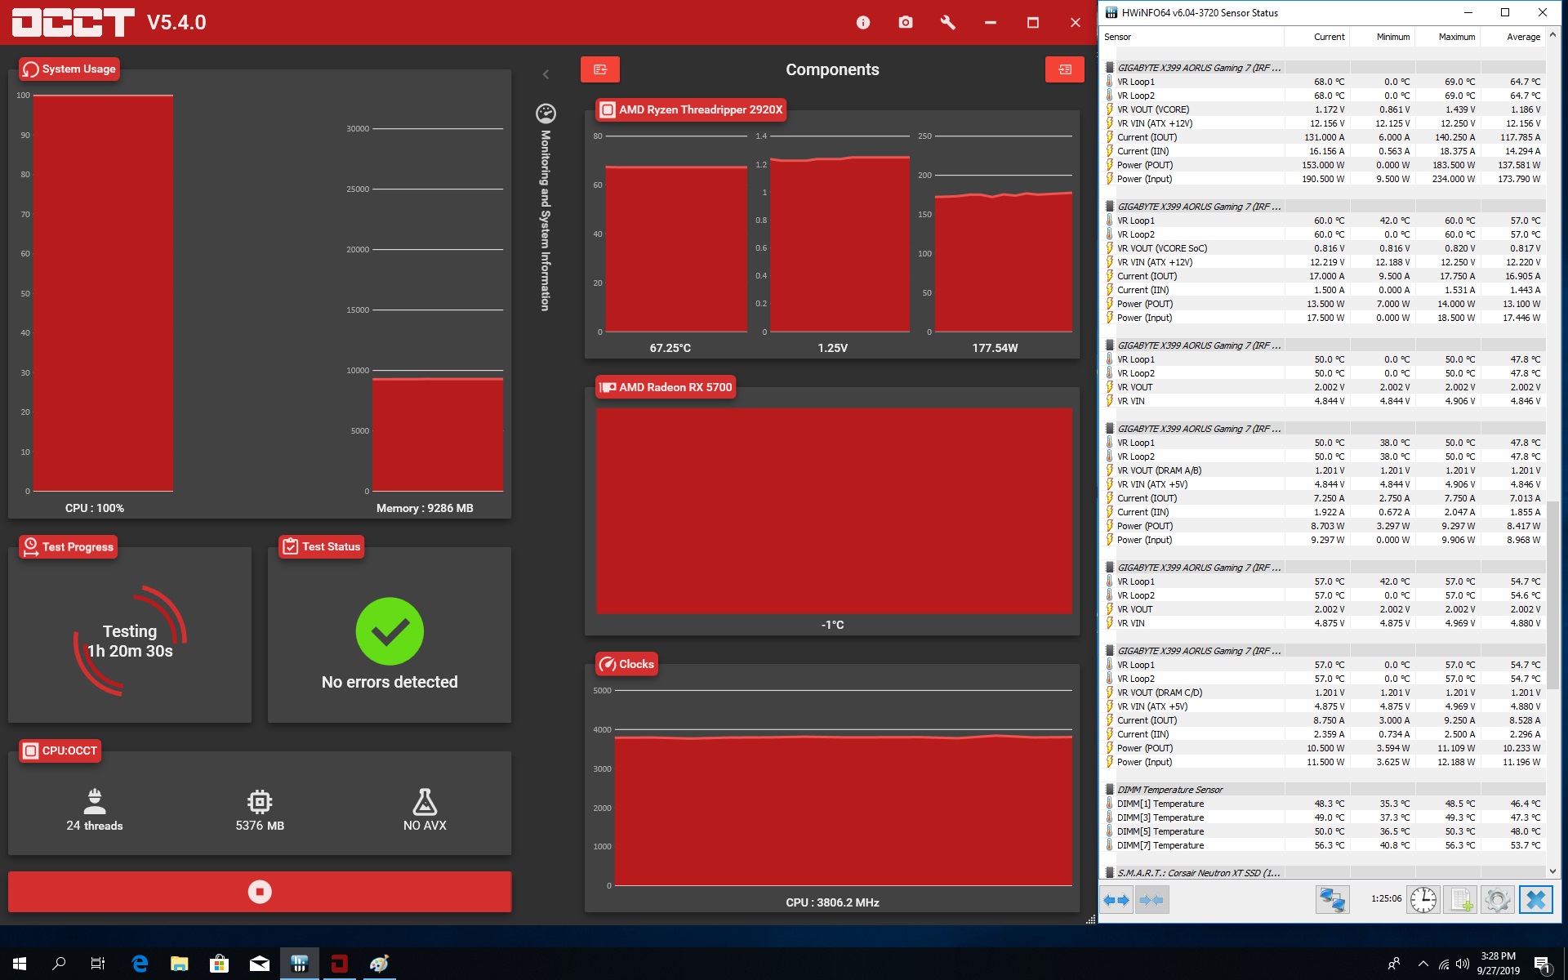Click HWiNFO expand columns arrows button
1568x980 pixels.
tap(1116, 900)
